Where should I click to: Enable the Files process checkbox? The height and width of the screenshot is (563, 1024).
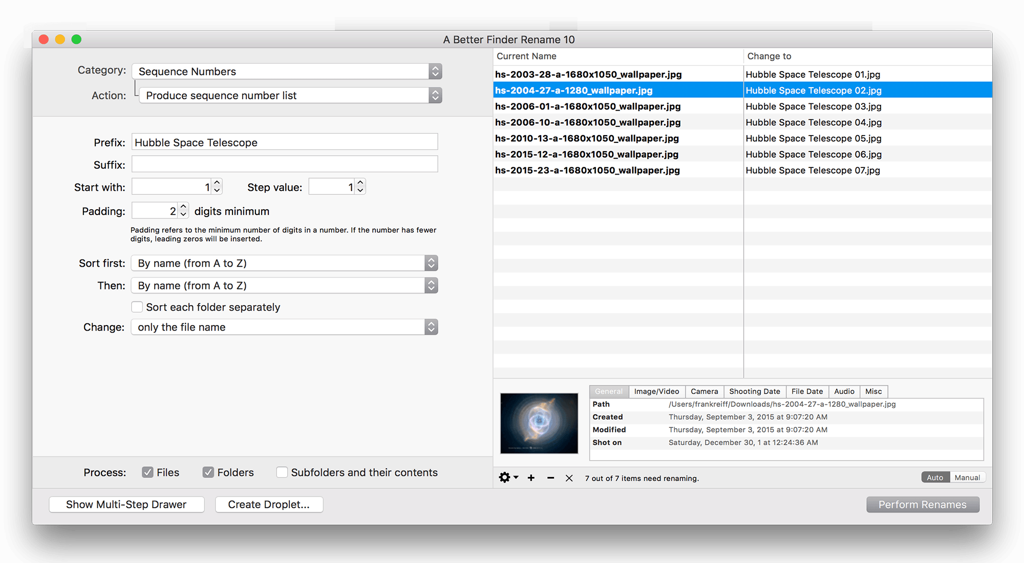pyautogui.click(x=146, y=473)
